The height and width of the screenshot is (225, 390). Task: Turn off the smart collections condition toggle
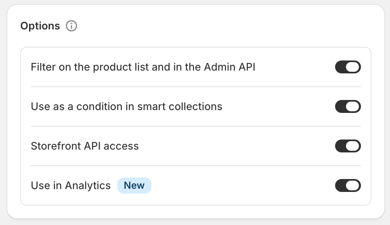pyautogui.click(x=348, y=107)
